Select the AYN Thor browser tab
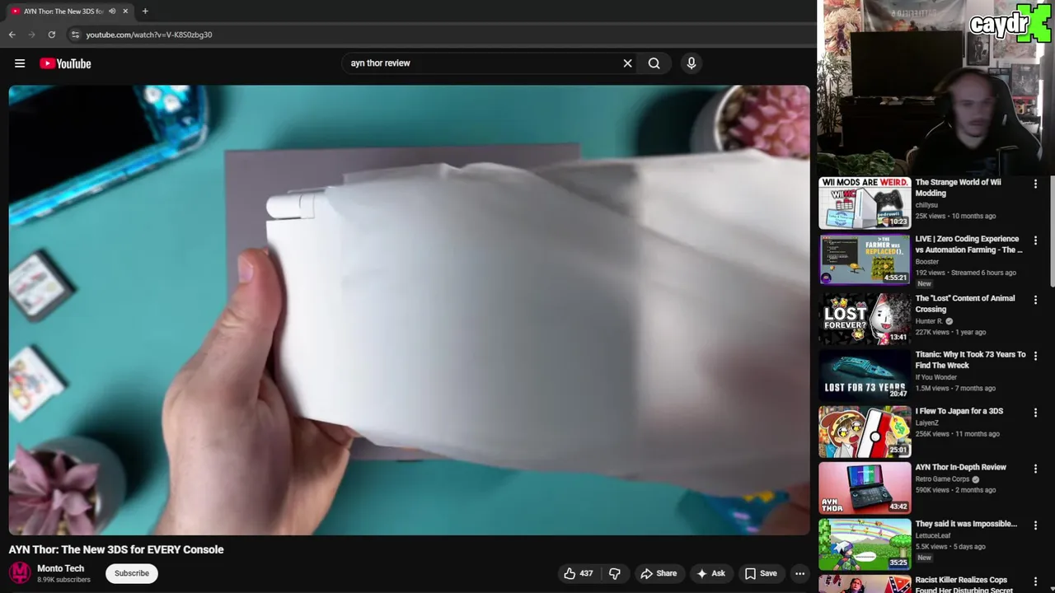 point(63,12)
